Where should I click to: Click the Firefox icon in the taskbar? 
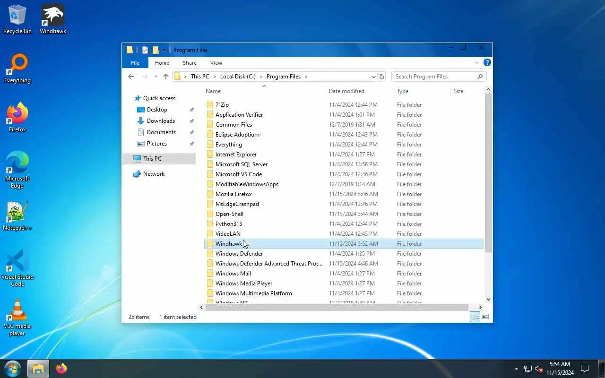[x=61, y=369]
